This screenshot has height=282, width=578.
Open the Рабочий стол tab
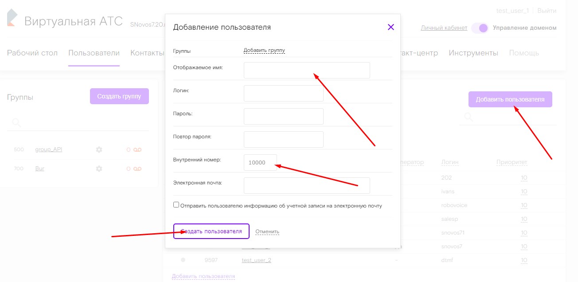tap(32, 53)
